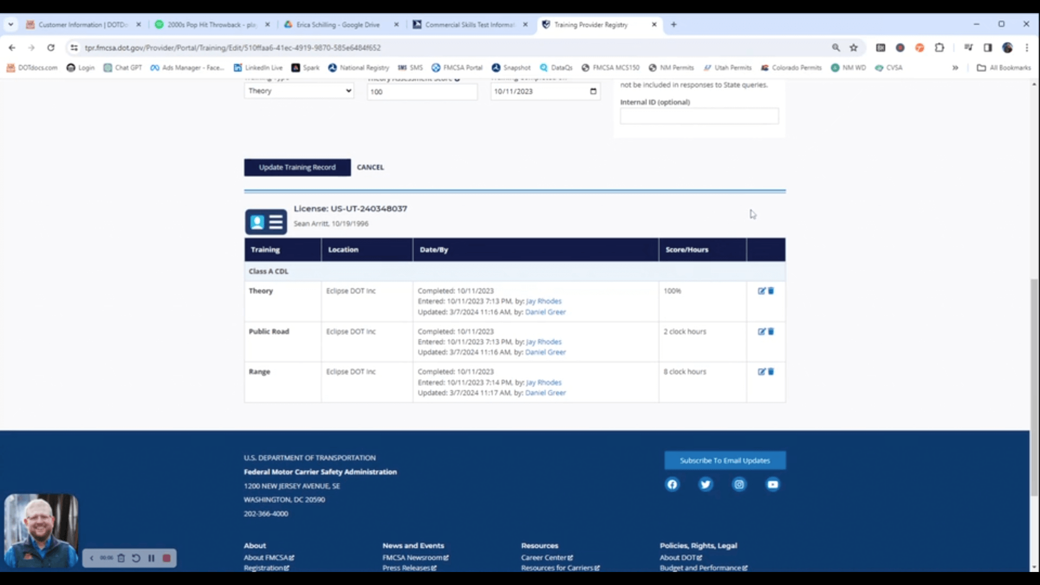The image size is (1040, 585).
Task: Bookmark this page with the star
Action: (854, 48)
